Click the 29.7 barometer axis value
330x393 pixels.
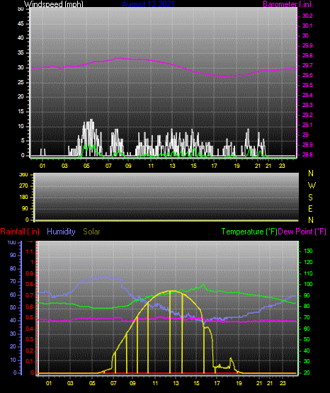pos(307,65)
